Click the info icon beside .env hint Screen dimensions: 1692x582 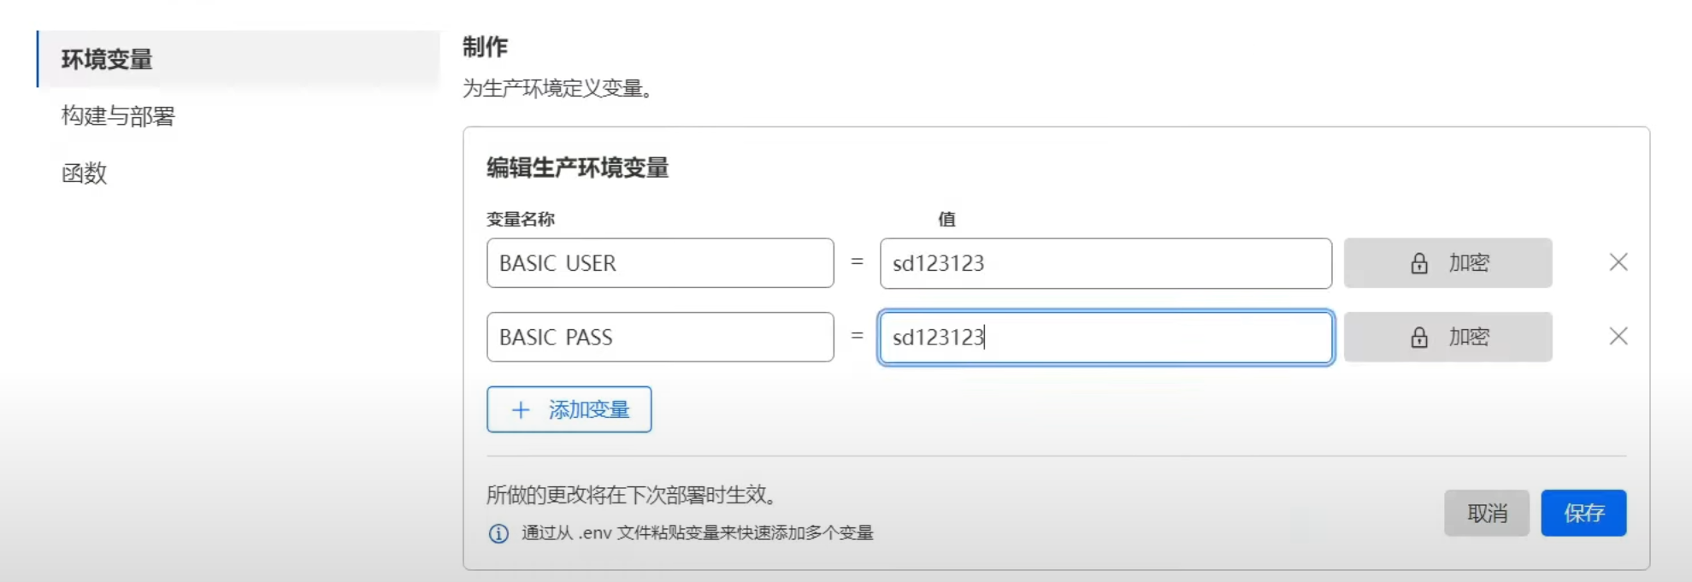click(498, 533)
